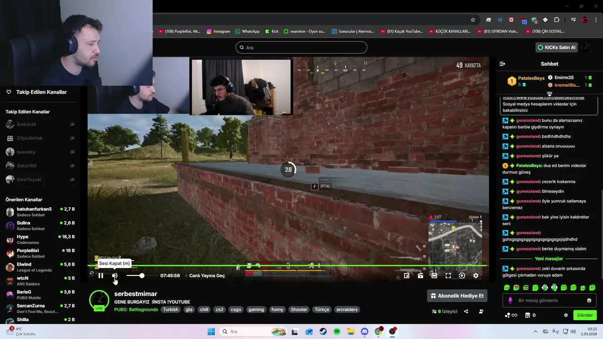This screenshot has height=339, width=603.
Task: Select the gta tag
Action: point(189,309)
